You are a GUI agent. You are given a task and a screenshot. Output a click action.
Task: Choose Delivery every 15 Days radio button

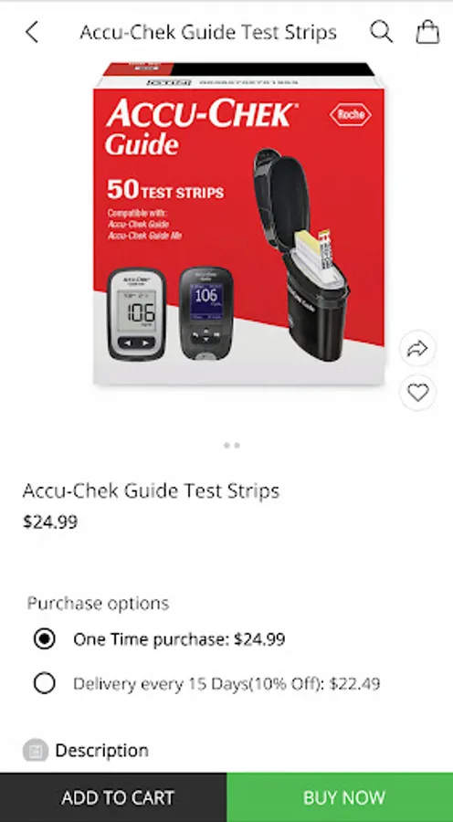(x=44, y=683)
